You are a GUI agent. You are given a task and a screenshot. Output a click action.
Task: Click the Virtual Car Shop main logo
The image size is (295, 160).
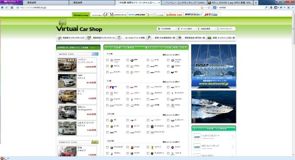pyautogui.click(x=76, y=28)
